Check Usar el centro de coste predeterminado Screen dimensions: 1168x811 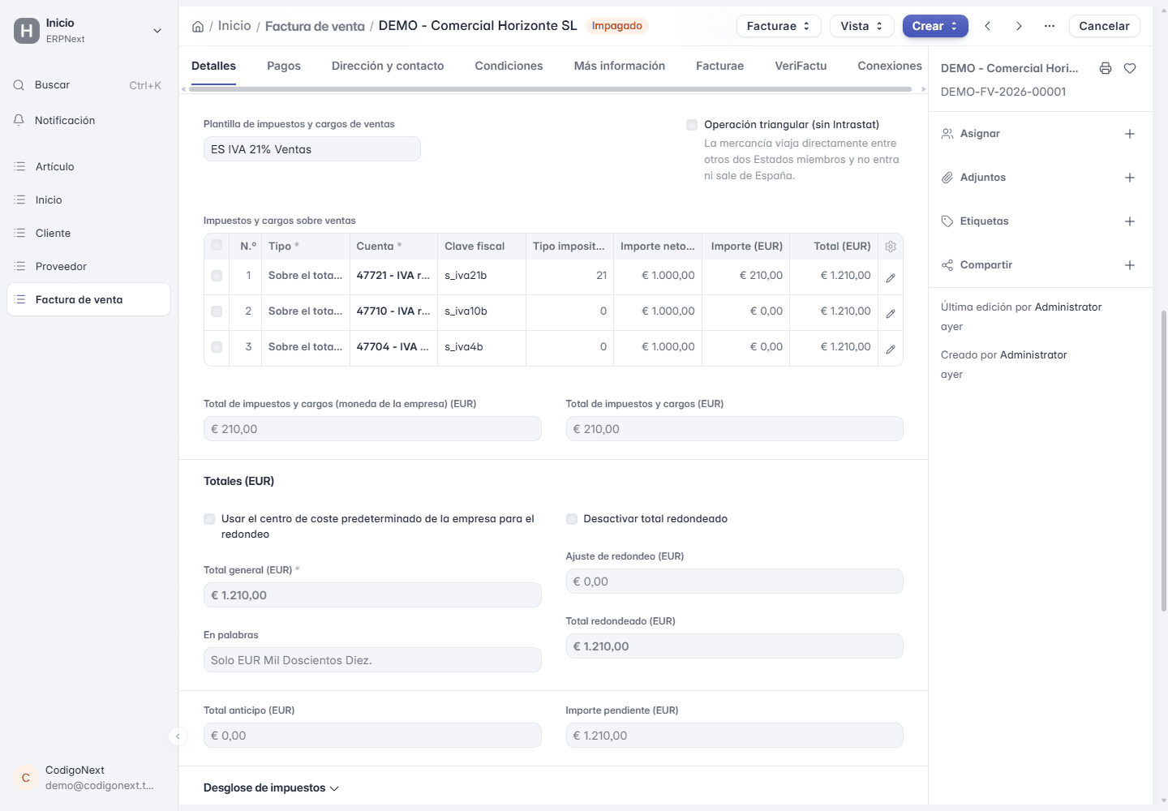209,519
